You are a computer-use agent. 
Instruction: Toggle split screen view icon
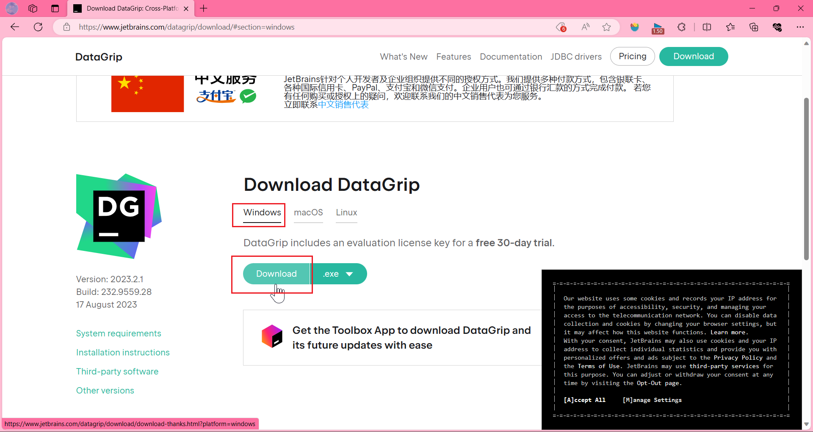[x=707, y=27]
